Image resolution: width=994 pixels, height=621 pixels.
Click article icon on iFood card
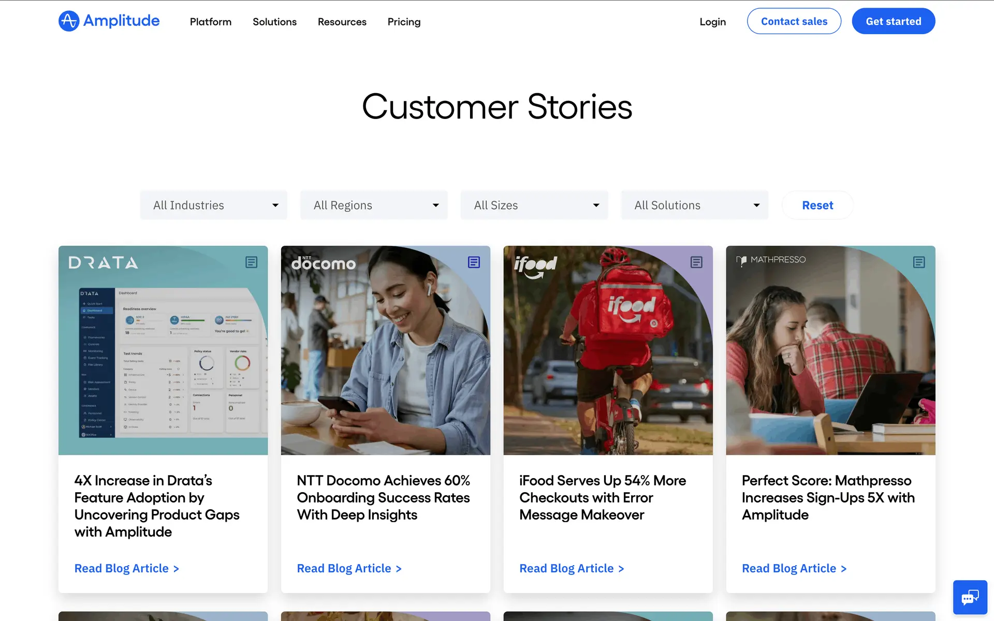tap(696, 262)
